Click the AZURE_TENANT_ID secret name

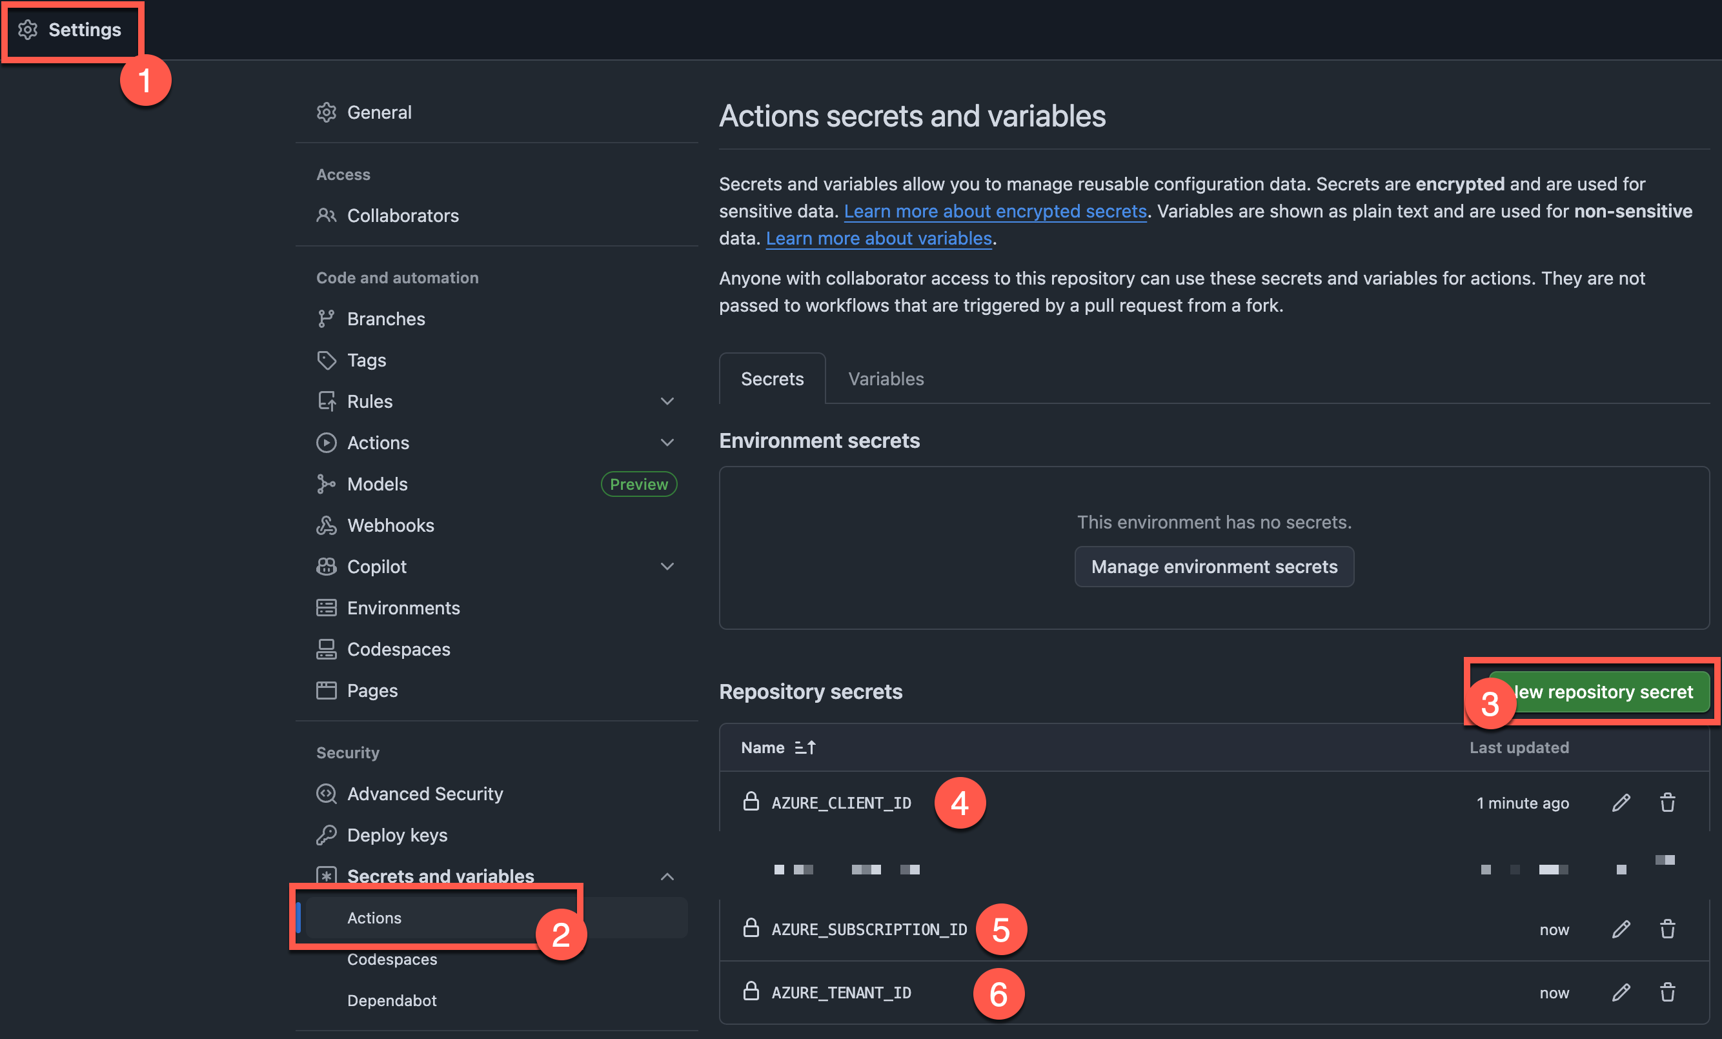[x=841, y=992]
